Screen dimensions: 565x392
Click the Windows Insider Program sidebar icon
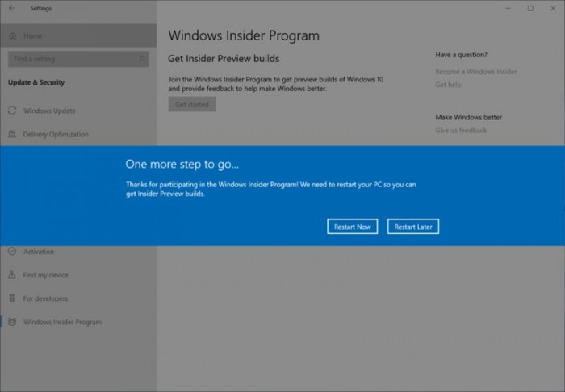click(x=12, y=322)
